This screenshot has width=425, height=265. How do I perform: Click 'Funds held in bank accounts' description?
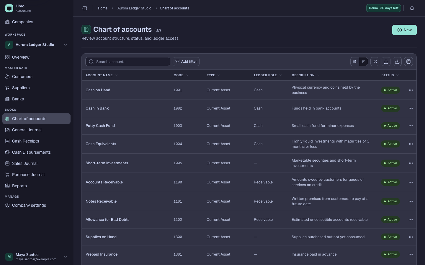click(316, 108)
